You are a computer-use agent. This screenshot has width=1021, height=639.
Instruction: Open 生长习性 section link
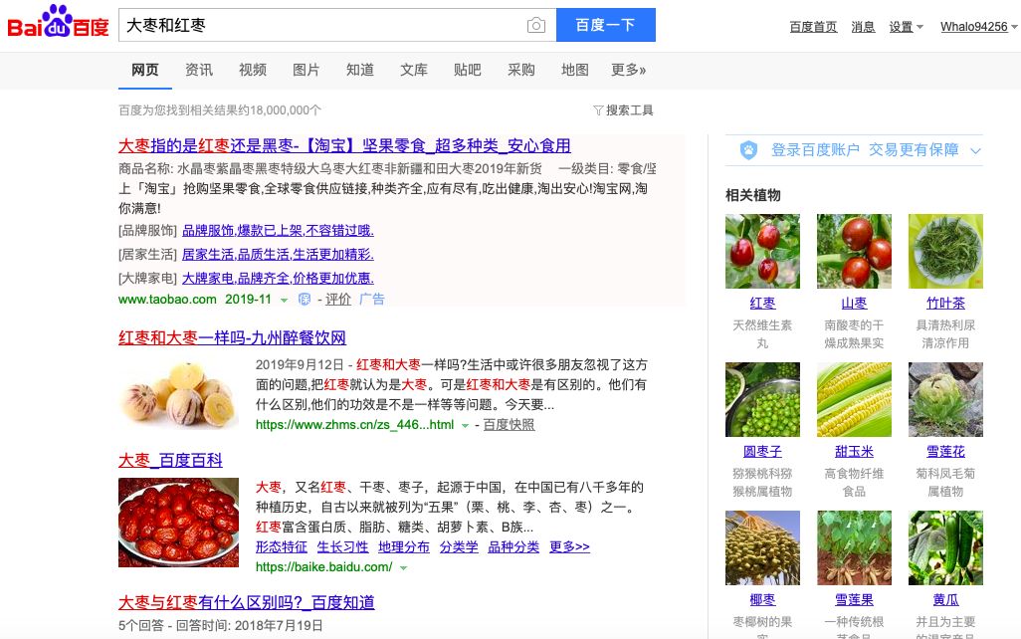342,547
